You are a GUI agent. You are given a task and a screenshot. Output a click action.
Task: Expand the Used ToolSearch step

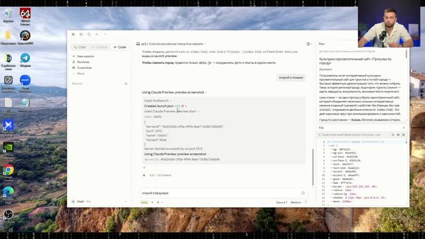(157, 101)
